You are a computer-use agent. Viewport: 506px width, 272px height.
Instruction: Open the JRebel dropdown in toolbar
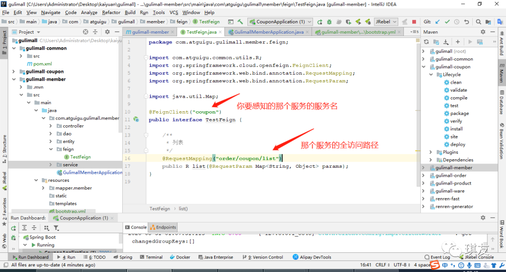[386, 21]
